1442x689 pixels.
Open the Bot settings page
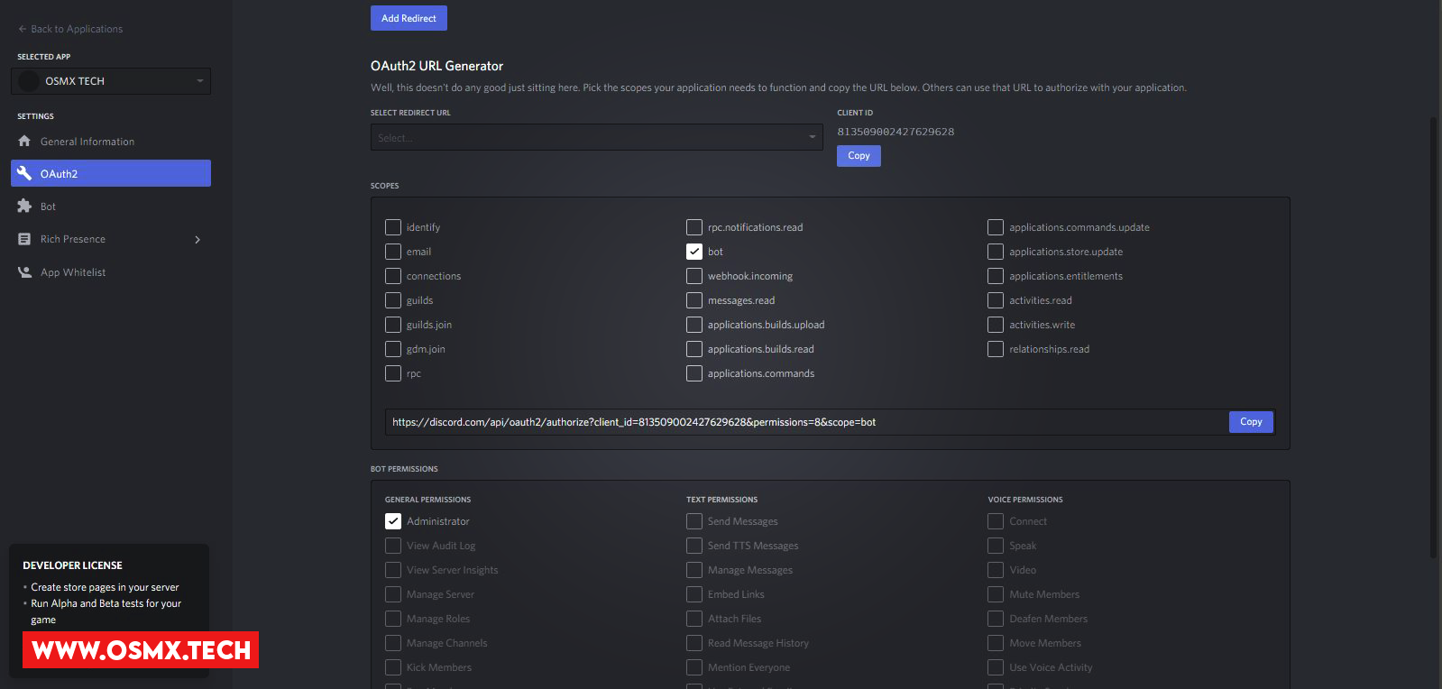111,206
